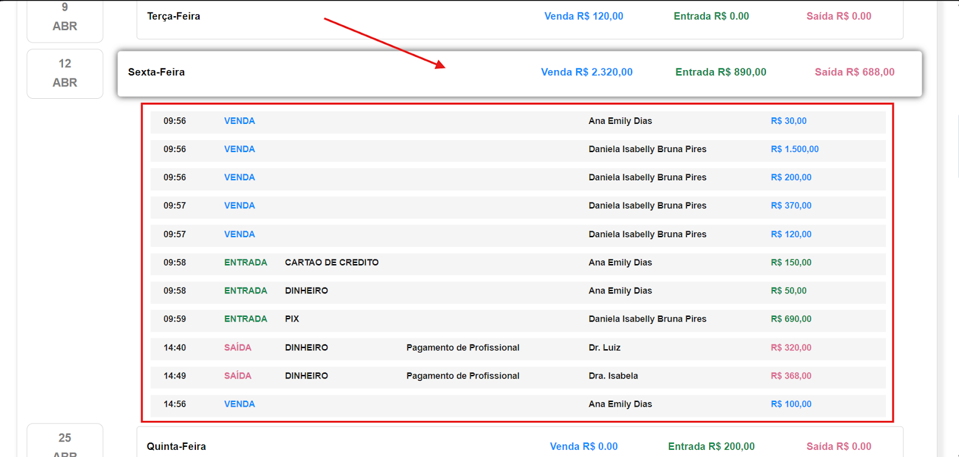Open the R$ 30,00 sale amount
This screenshot has height=457, width=959.
tap(788, 121)
